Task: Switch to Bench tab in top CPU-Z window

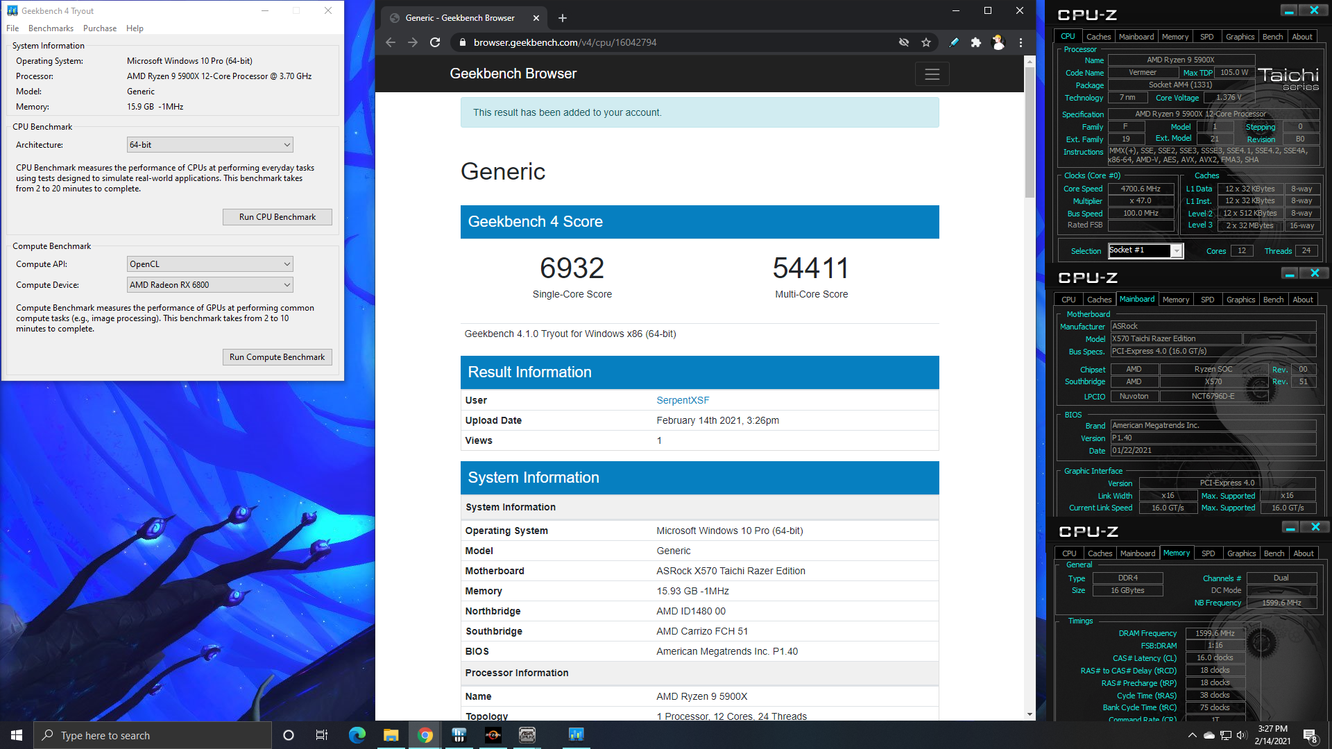Action: coord(1272,37)
